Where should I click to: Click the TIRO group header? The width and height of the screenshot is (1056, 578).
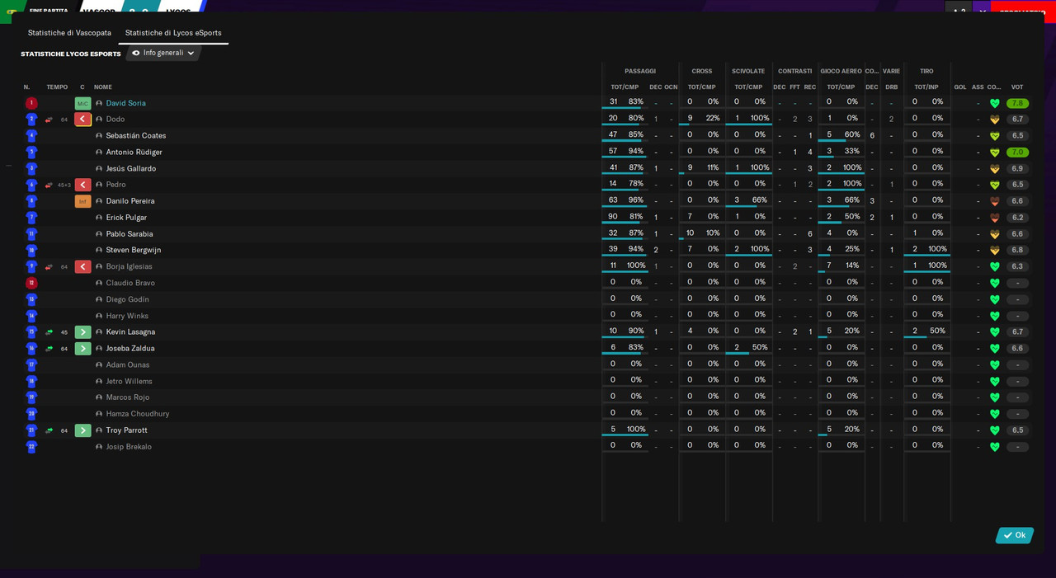coord(926,71)
